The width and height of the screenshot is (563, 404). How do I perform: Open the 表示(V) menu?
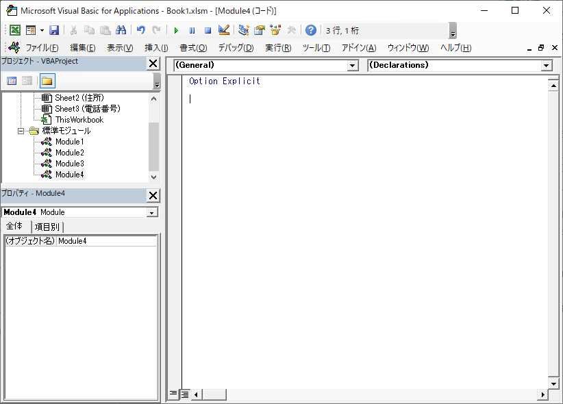120,48
